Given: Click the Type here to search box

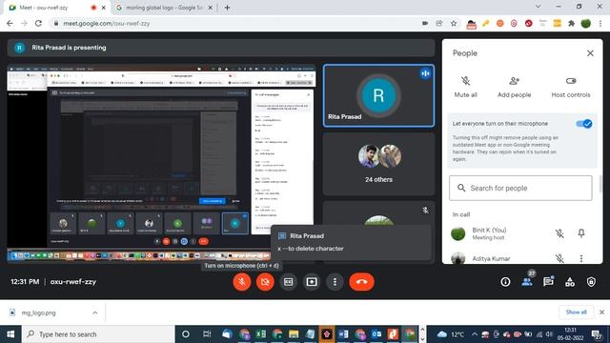Looking at the screenshot, I should coord(98,334).
